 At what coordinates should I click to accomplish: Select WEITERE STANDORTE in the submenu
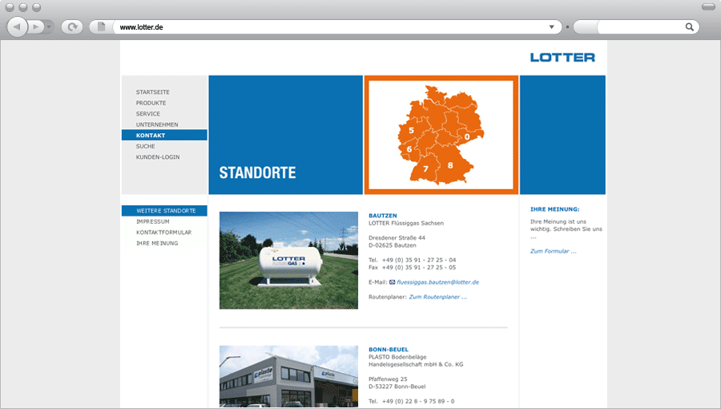click(164, 211)
